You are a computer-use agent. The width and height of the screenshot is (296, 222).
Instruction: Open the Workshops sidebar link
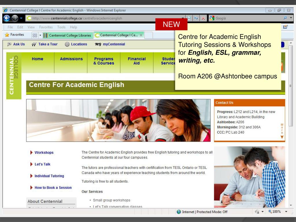(x=44, y=153)
